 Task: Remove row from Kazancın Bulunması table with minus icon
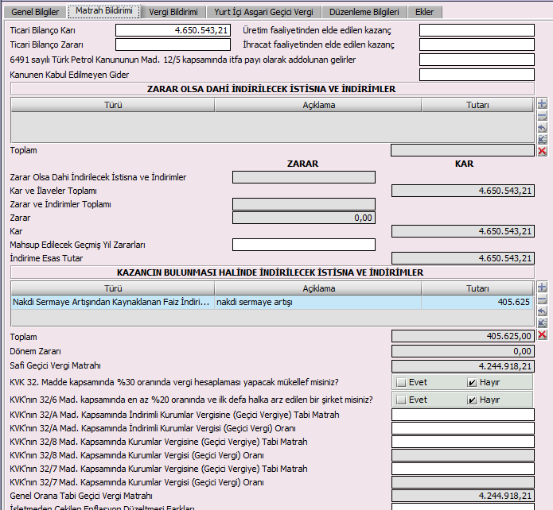(x=542, y=299)
